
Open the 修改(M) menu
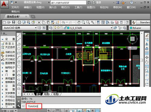pos(117,7)
